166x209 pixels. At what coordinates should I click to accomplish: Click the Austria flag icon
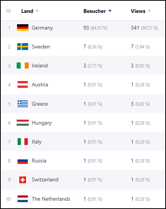click(23, 84)
